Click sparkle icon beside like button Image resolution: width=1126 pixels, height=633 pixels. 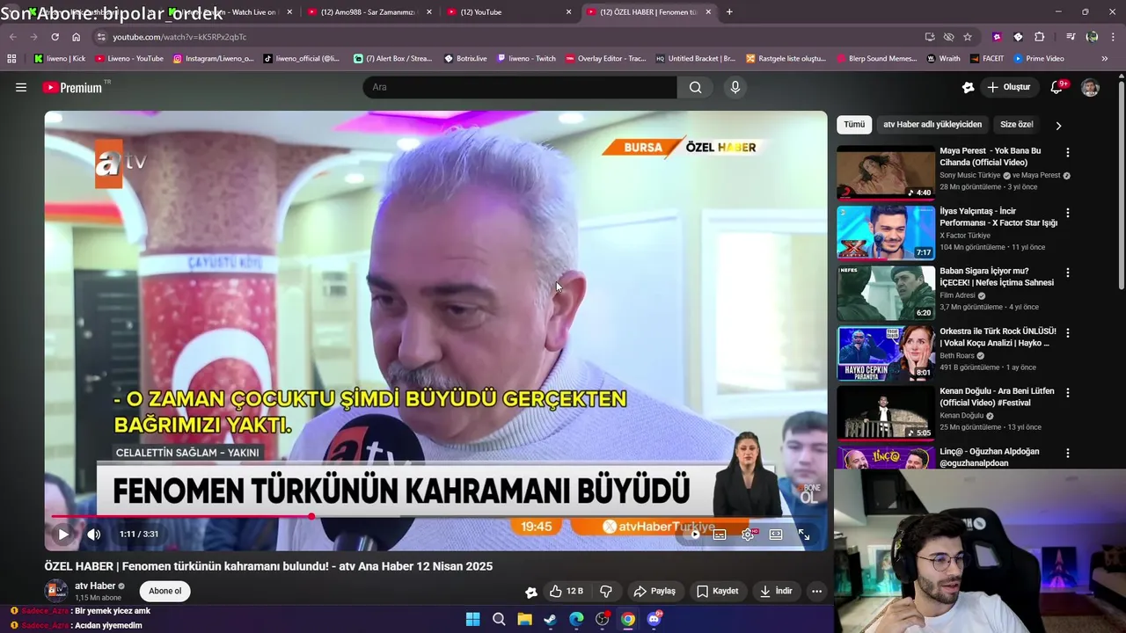[x=530, y=592]
